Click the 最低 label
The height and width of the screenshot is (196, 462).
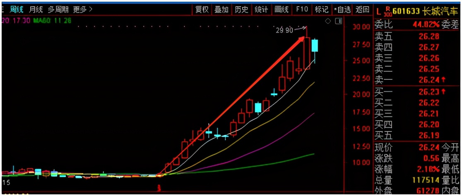click(450, 169)
